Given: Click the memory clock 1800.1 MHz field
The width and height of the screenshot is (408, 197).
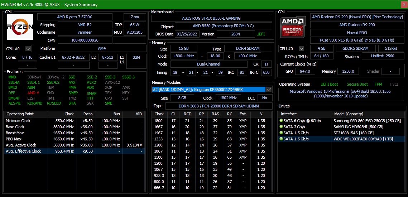Looking at the screenshot, I should tap(184, 56).
